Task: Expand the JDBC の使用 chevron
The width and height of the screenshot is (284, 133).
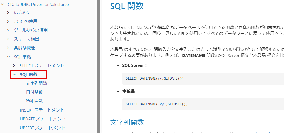Action: pyautogui.click(x=8, y=21)
